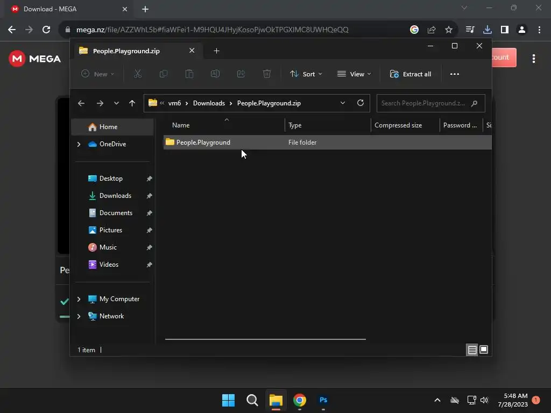Click the Delete trash icon in Explorer toolbar
This screenshot has width=551, height=413.
tap(267, 74)
